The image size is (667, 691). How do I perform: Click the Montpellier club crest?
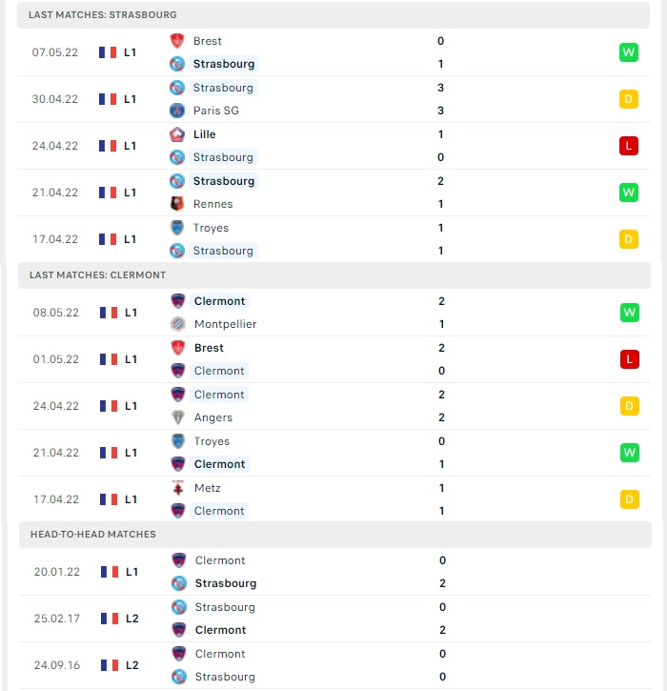(x=178, y=324)
